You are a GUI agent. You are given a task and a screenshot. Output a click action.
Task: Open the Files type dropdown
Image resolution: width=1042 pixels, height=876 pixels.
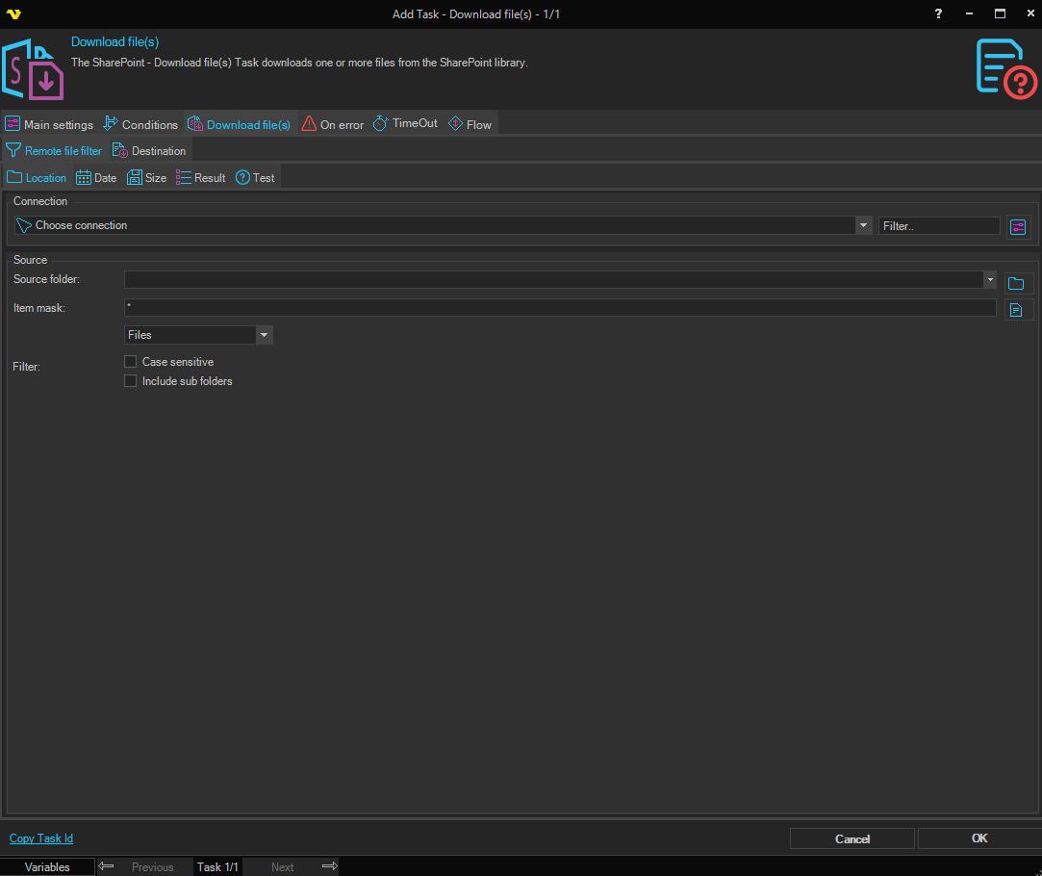tap(264, 335)
